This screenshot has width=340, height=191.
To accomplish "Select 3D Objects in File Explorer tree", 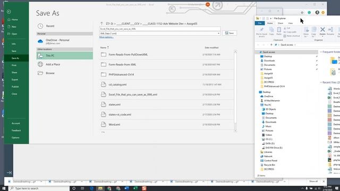I will [270, 109].
